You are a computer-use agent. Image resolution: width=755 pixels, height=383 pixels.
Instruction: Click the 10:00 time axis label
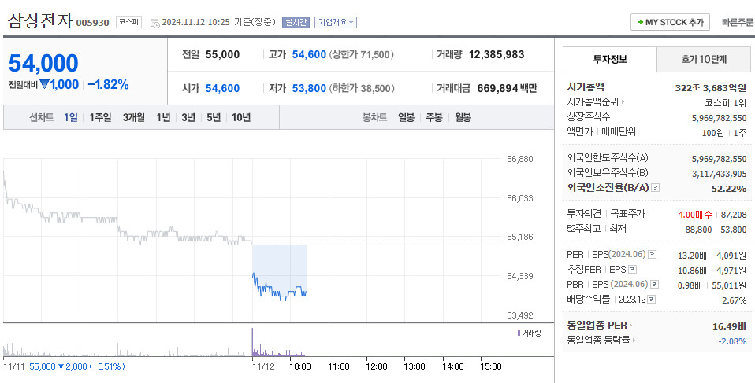click(300, 366)
